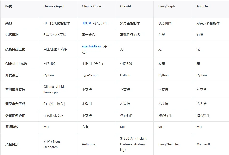Click 无 in the CrewAI column
229x155 pixels.
tap(122, 49)
